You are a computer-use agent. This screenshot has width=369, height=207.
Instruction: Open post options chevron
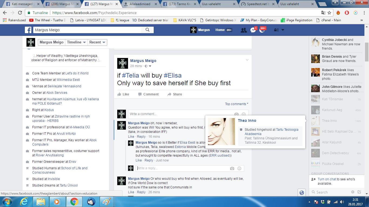(247, 60)
